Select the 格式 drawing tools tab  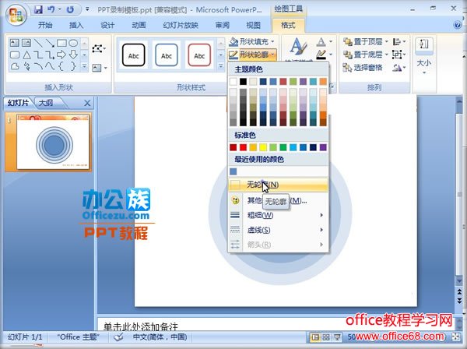tap(288, 26)
